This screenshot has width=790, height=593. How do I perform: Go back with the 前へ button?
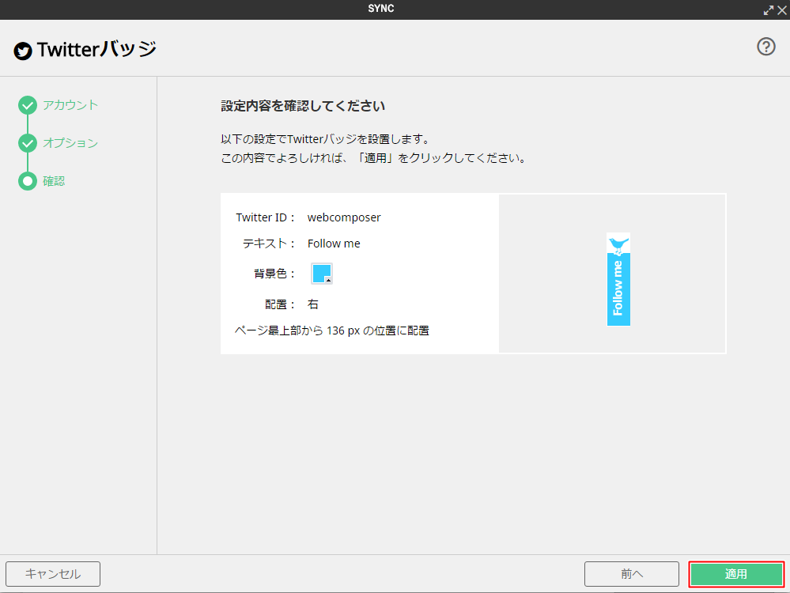632,574
